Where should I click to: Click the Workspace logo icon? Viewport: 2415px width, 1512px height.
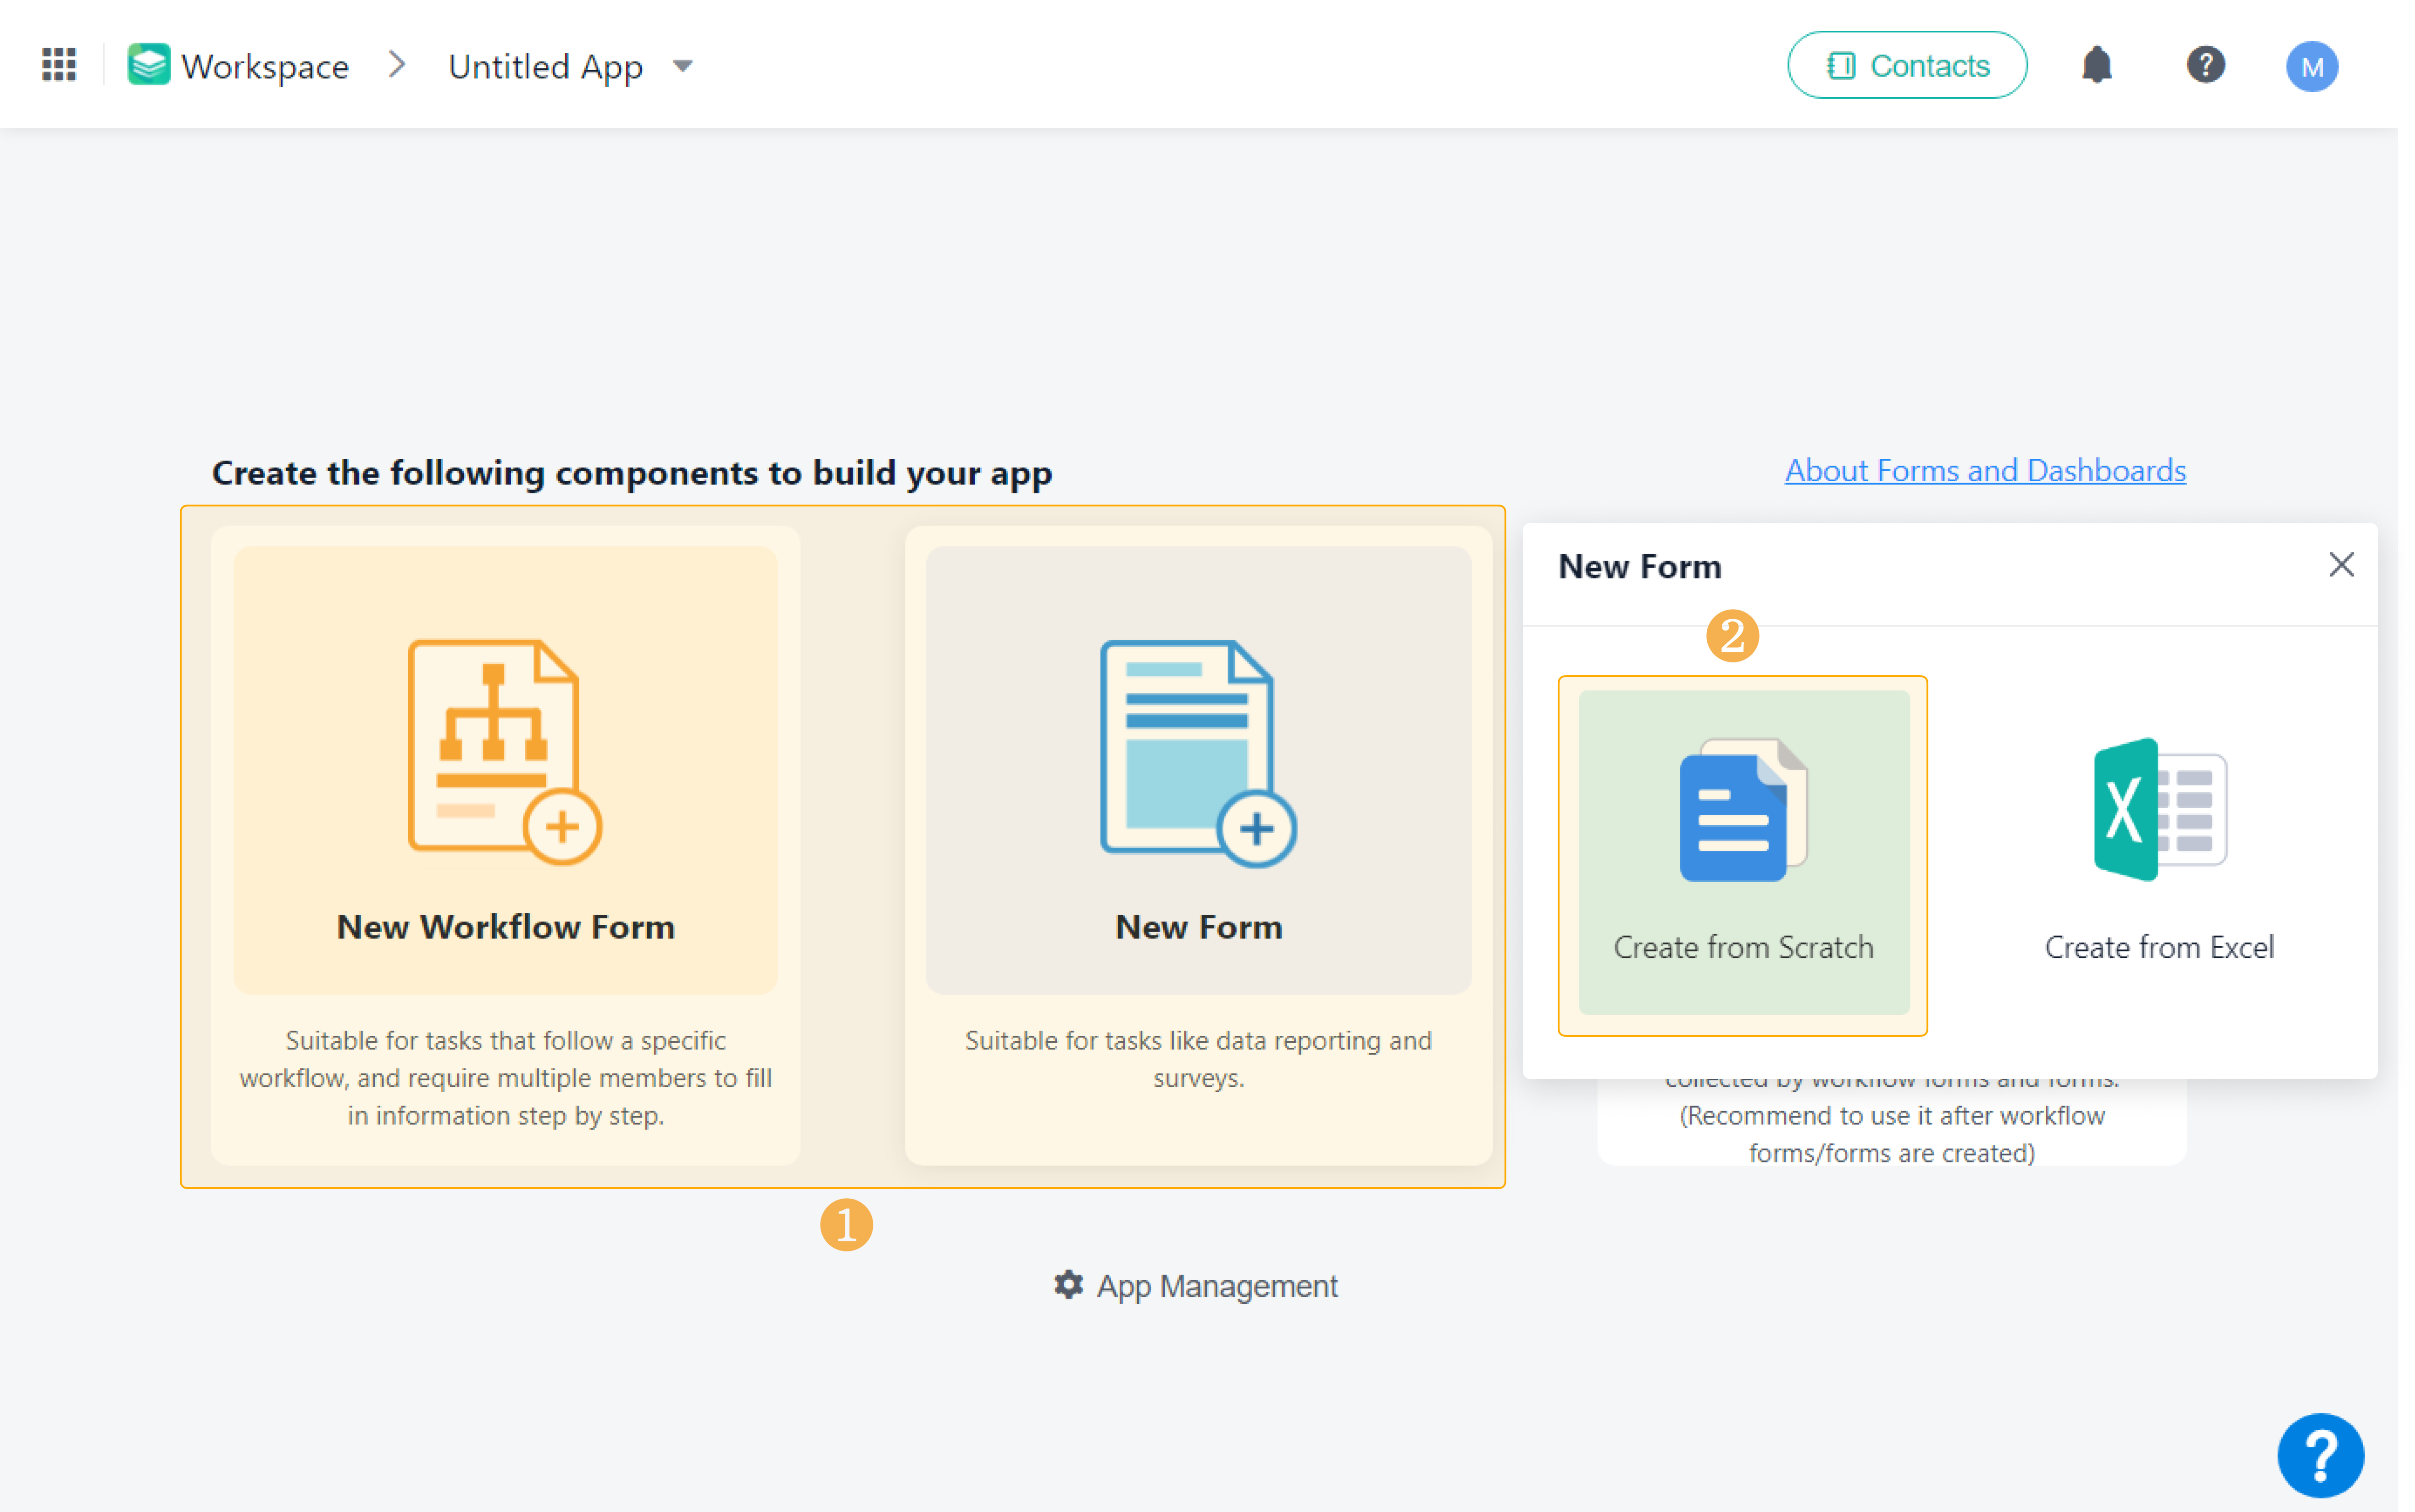coord(148,64)
